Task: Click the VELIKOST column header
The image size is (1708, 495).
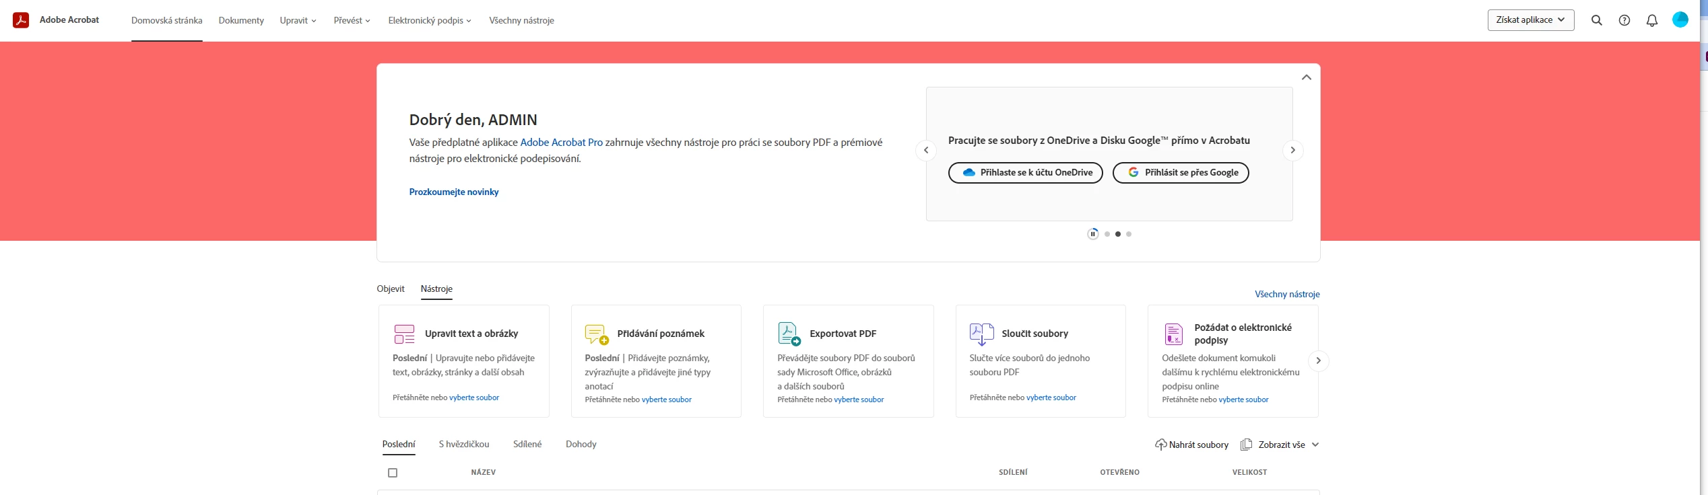Action: (x=1249, y=473)
